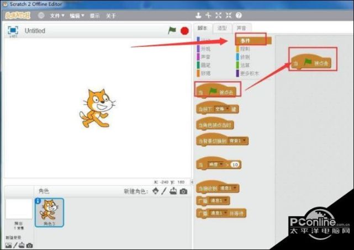Select the duplicate stamp tool
Screen dimensions: 354x250
(198, 15)
